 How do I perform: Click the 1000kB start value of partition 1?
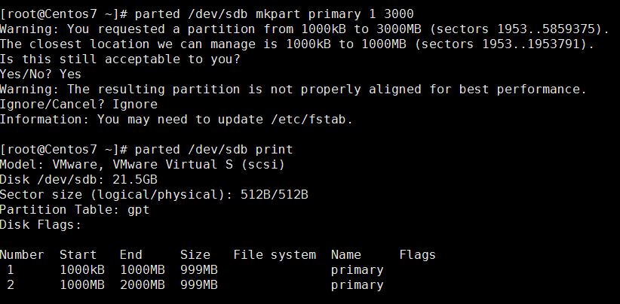pos(81,270)
